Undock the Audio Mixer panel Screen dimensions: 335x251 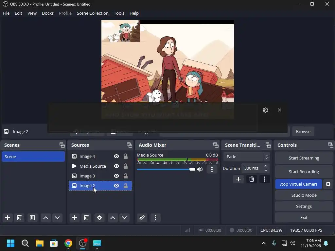tap(216, 145)
